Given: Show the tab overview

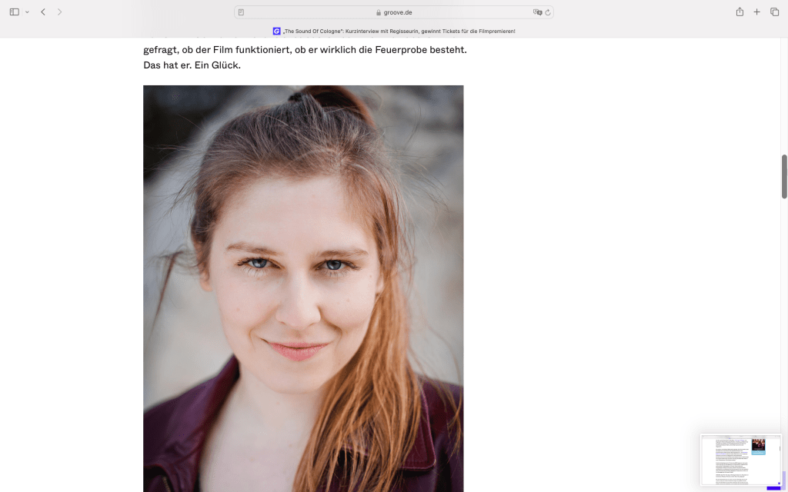Looking at the screenshot, I should [774, 12].
